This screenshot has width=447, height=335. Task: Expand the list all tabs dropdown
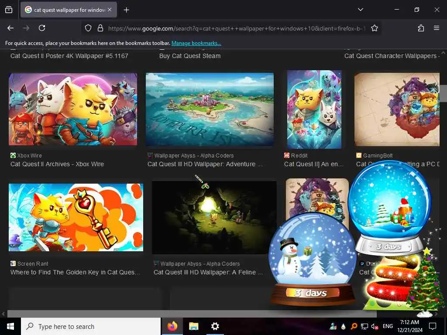click(360, 10)
